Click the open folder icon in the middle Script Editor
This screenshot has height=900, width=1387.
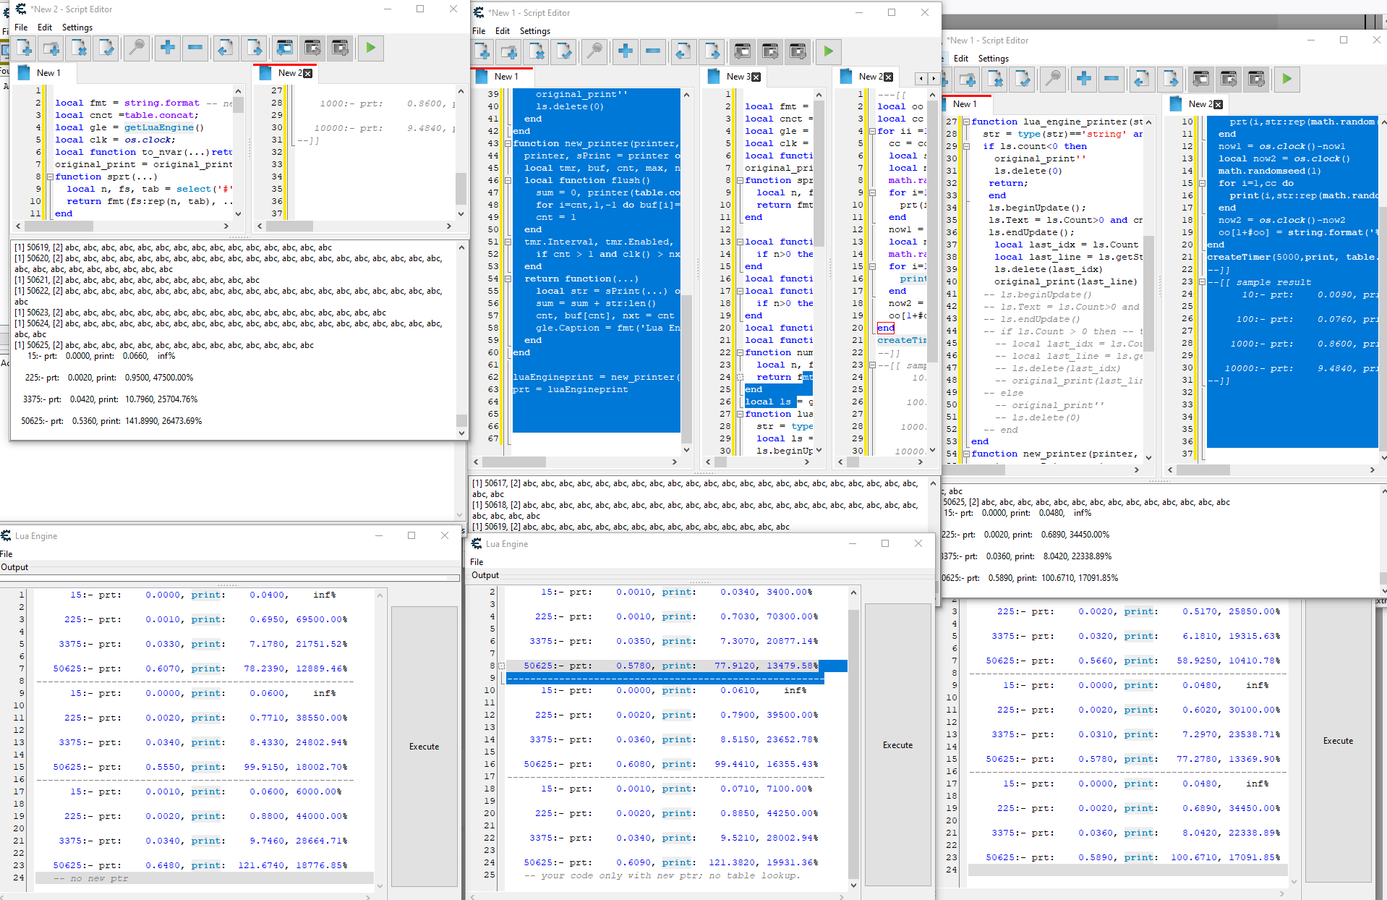510,51
